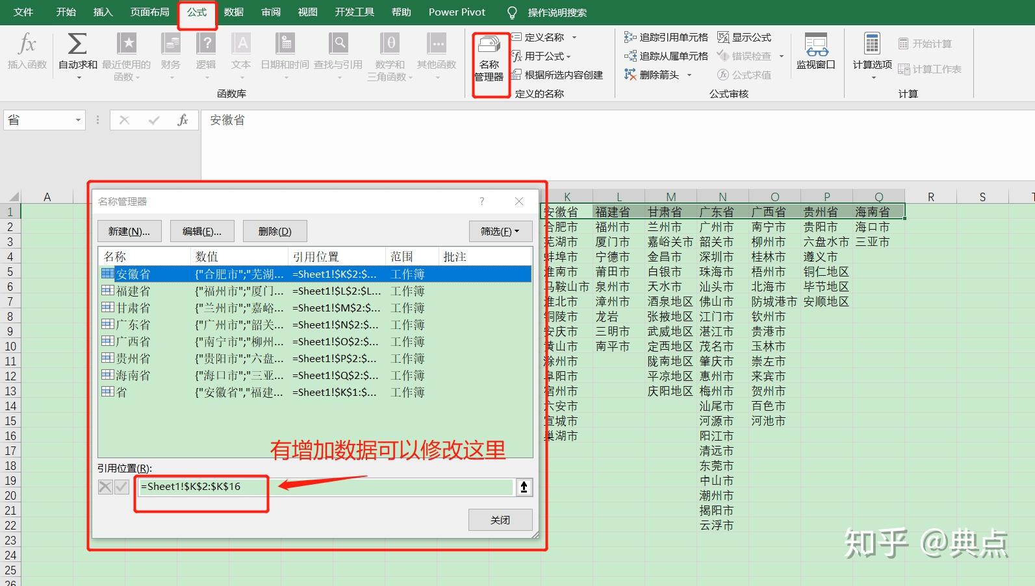Screen dimensions: 1035x586
Task: Click the Refers To (引用位置) input field
Action: click(326, 487)
